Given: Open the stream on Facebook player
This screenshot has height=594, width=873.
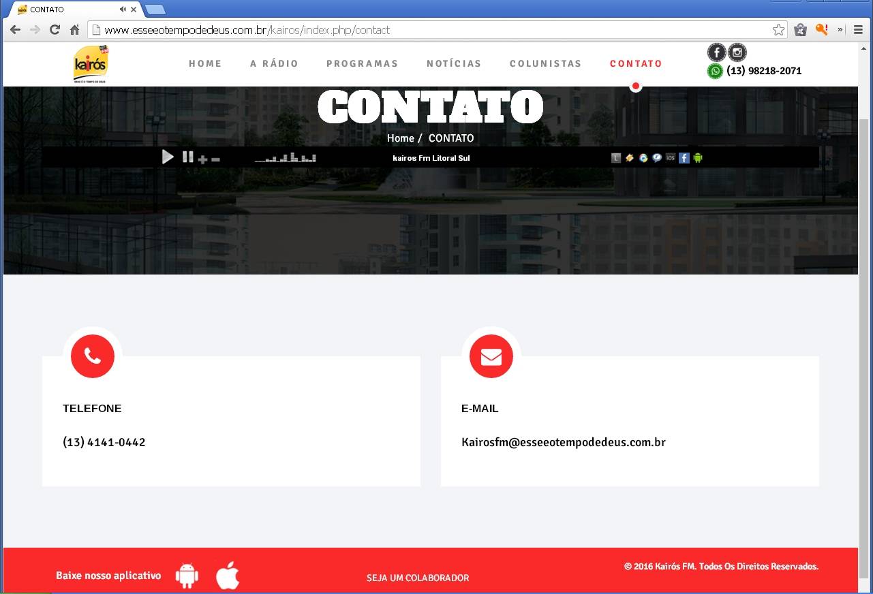Looking at the screenshot, I should [x=684, y=157].
